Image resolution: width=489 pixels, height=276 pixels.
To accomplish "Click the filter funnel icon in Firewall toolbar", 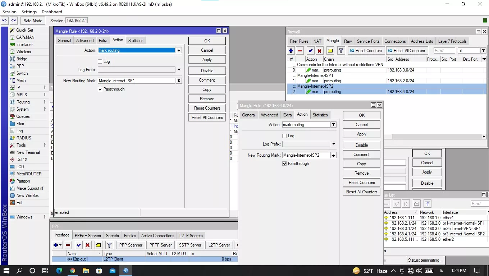I will 341,51.
